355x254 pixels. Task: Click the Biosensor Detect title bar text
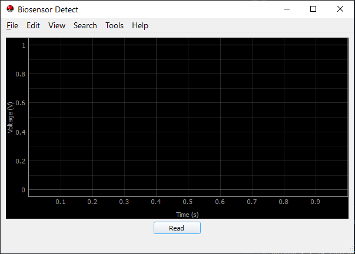point(48,9)
